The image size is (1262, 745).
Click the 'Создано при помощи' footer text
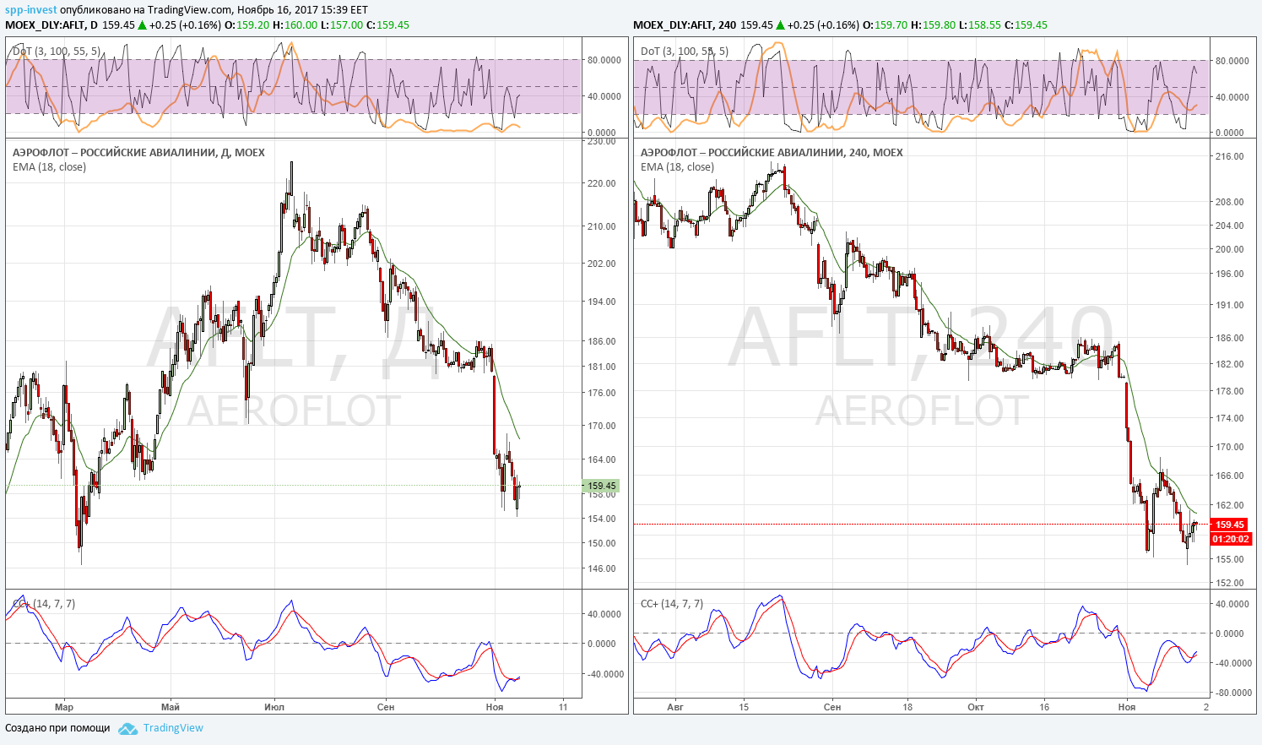[57, 728]
